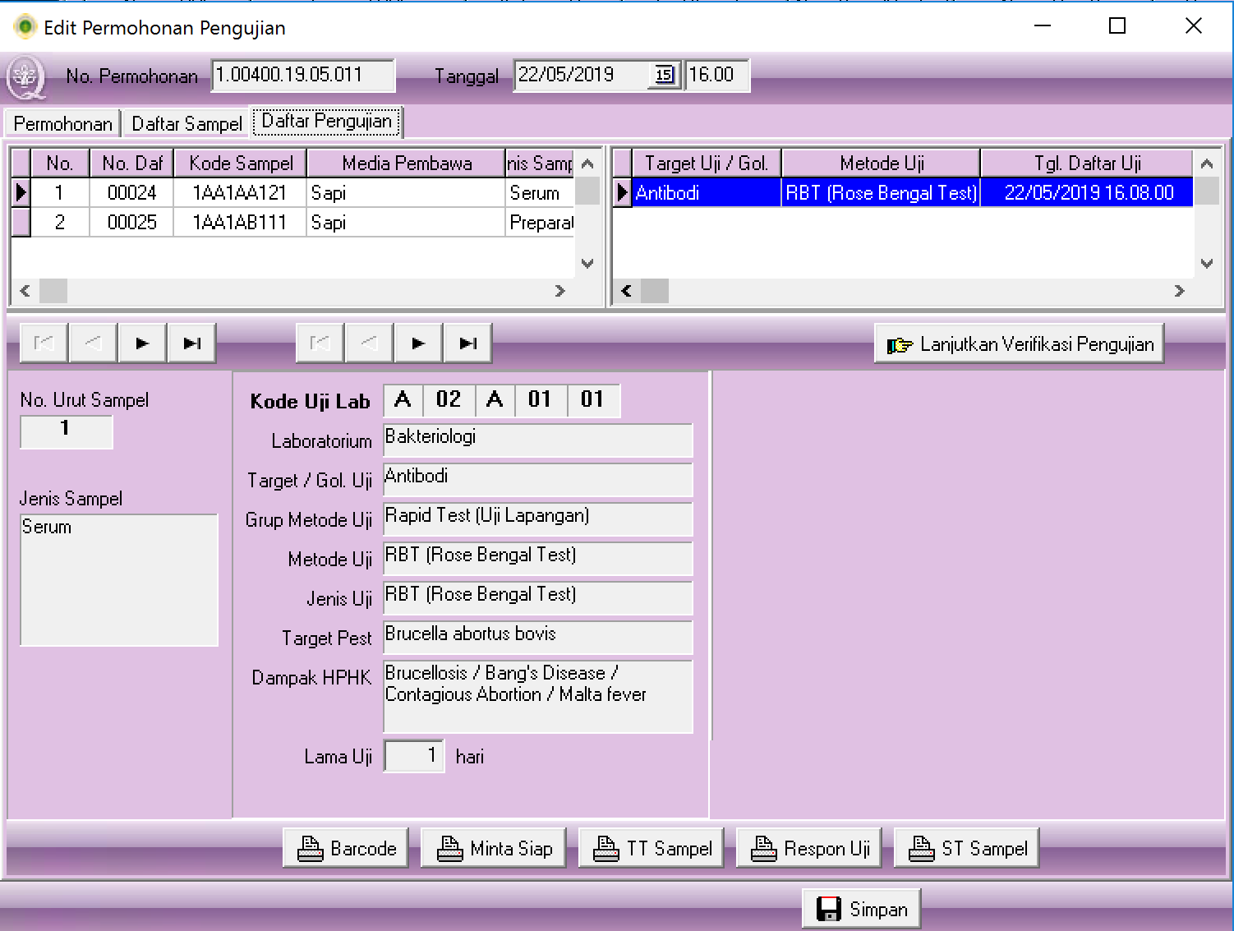Select sample row with code 1AA1AB111
Screen dimensions: 1234x931
click(x=239, y=223)
